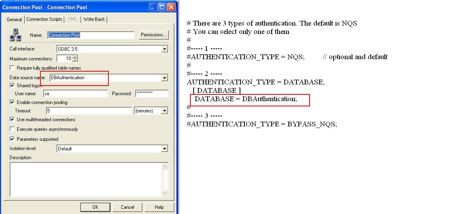Click 'There are 3 types of authentication' line
The image size is (472, 214).
point(272,23)
